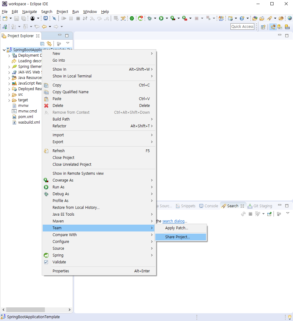The image size is (293, 321).
Task: Toggle Skip All Breakpoints icon
Action: (54, 18)
